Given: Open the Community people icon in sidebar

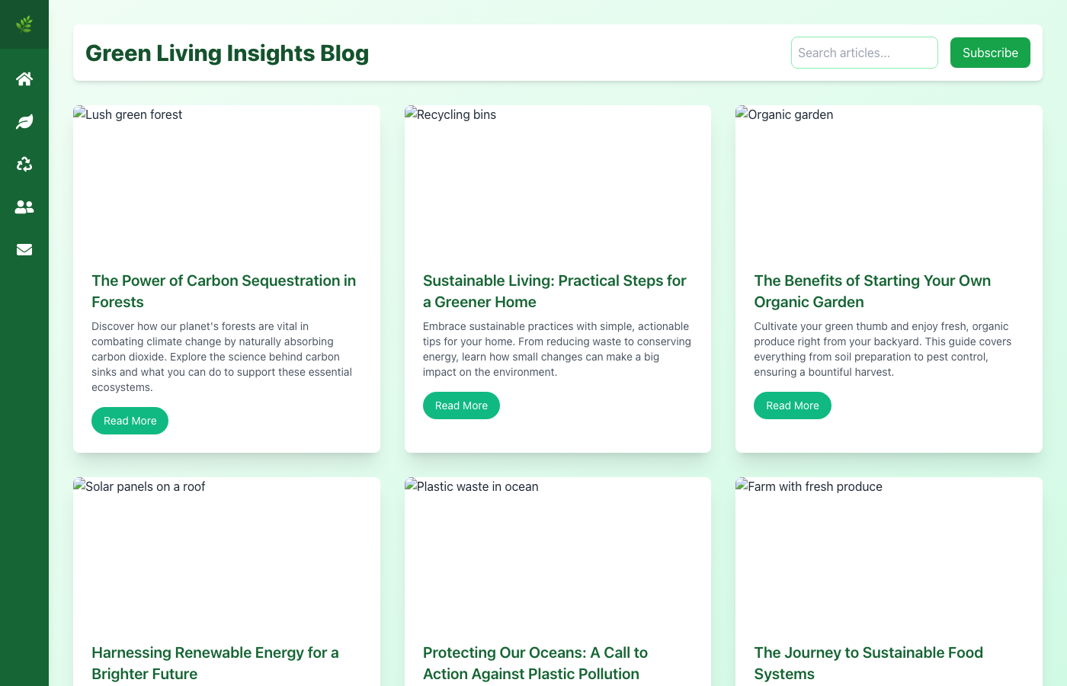Looking at the screenshot, I should pyautogui.click(x=24, y=207).
